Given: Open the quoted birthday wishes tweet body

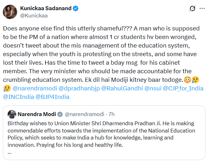Looking at the screenshot, I should pos(101,134).
